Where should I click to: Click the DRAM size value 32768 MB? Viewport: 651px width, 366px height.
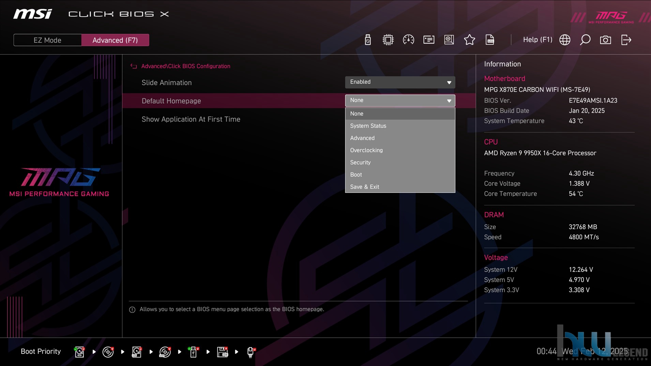tap(583, 227)
